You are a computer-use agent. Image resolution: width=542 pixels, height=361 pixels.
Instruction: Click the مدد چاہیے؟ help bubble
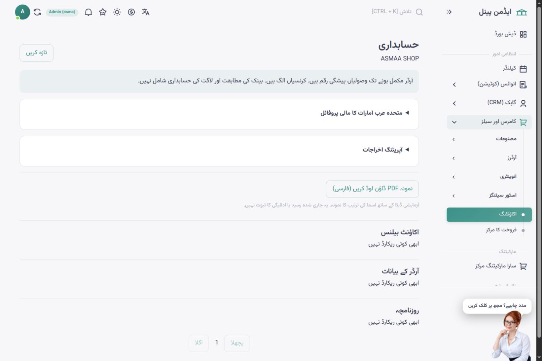[x=497, y=306]
